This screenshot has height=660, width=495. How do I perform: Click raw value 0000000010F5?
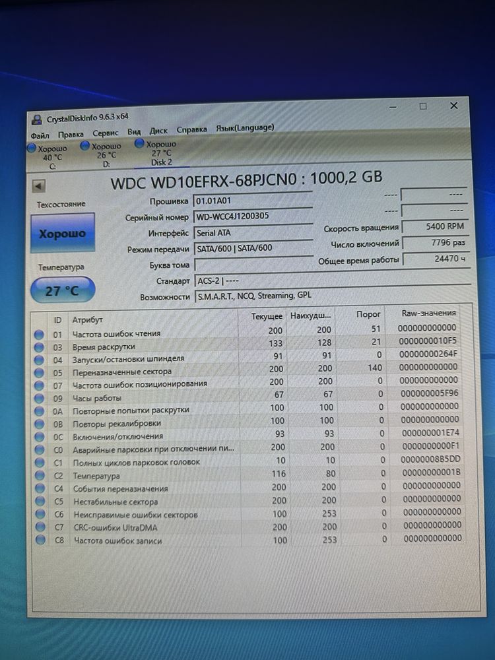[x=428, y=341]
